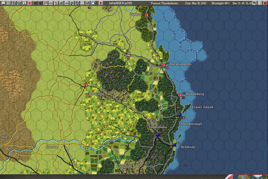The height and width of the screenshot is (179, 268).
Task: Select yellow-green marker left of Maryborough flag
Action: (176, 117)
